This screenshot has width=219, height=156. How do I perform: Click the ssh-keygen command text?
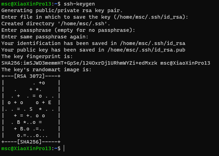coord(79,4)
